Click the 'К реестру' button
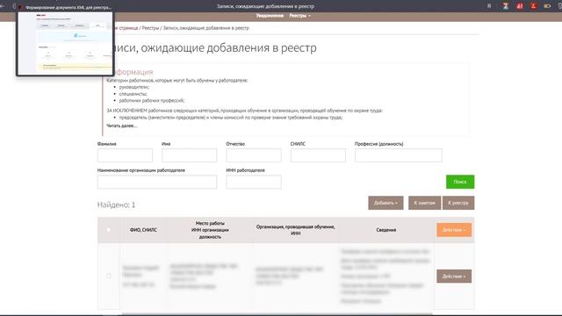Image resolution: width=562 pixels, height=316 pixels. pos(458,203)
